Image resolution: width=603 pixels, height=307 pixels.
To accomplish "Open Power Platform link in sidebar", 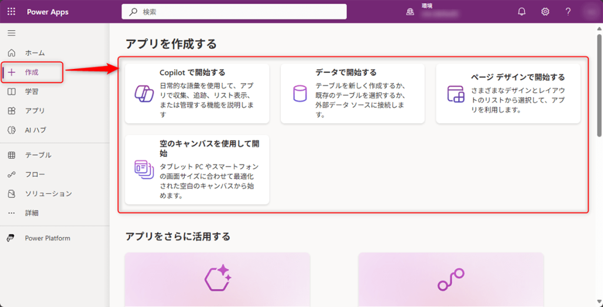I will tap(48, 238).
